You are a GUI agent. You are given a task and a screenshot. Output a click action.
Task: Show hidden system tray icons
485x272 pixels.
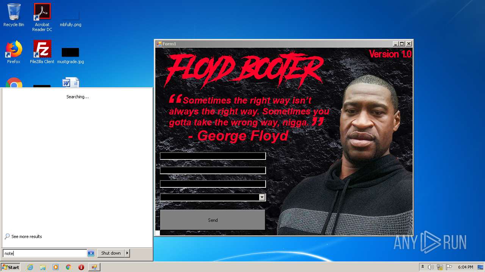tap(423, 267)
